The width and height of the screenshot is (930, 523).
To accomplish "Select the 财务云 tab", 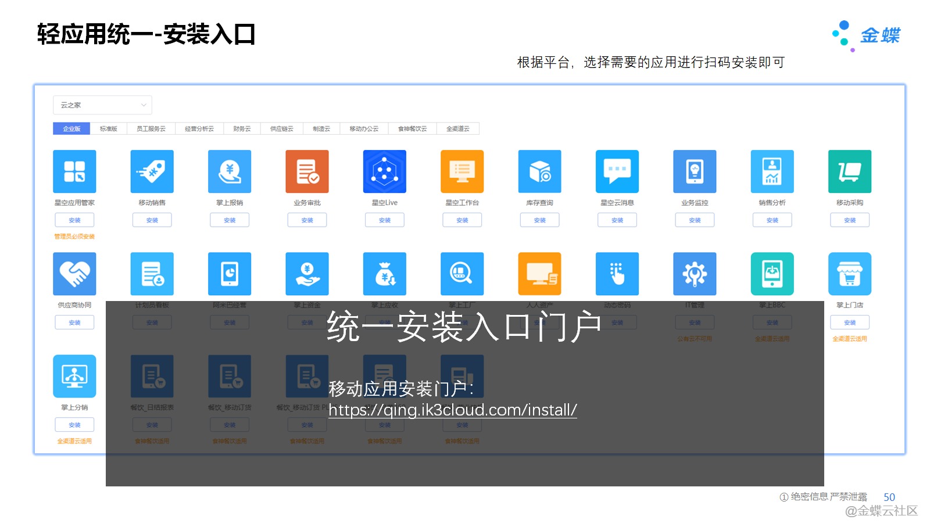I will pos(242,128).
